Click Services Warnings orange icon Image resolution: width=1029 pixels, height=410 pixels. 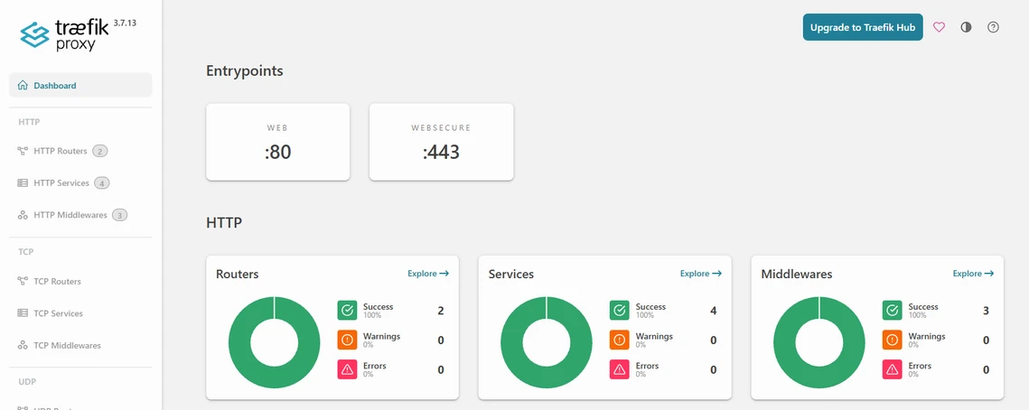pos(619,340)
